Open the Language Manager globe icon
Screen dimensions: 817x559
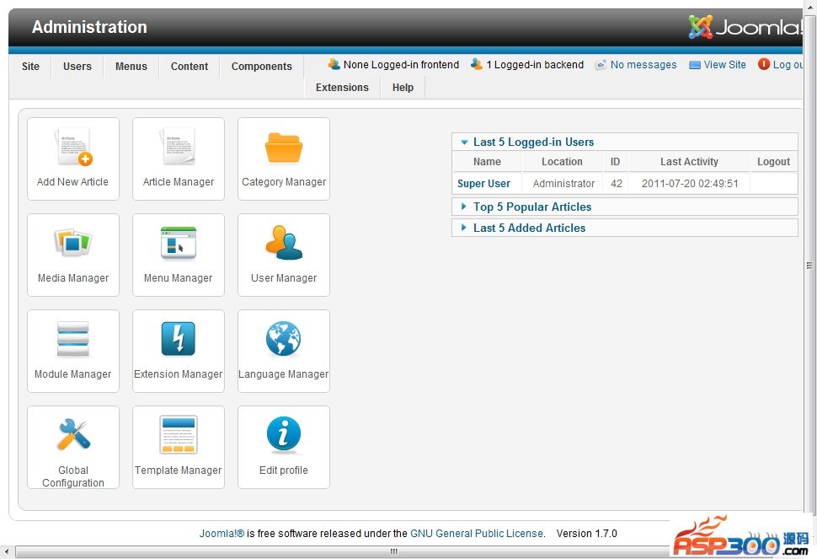[284, 338]
